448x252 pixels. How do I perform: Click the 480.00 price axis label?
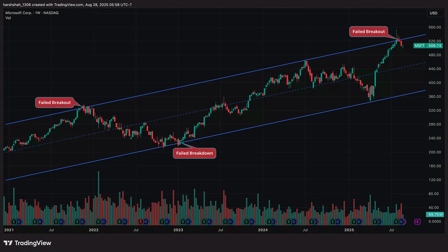point(435,55)
